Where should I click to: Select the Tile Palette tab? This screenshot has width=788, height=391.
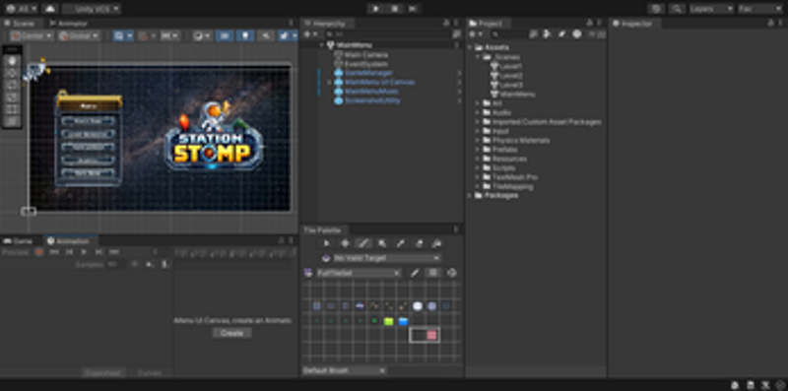[x=322, y=229]
